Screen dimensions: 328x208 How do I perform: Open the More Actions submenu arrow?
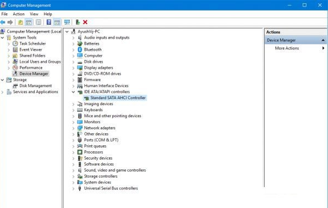pyautogui.click(x=324, y=48)
